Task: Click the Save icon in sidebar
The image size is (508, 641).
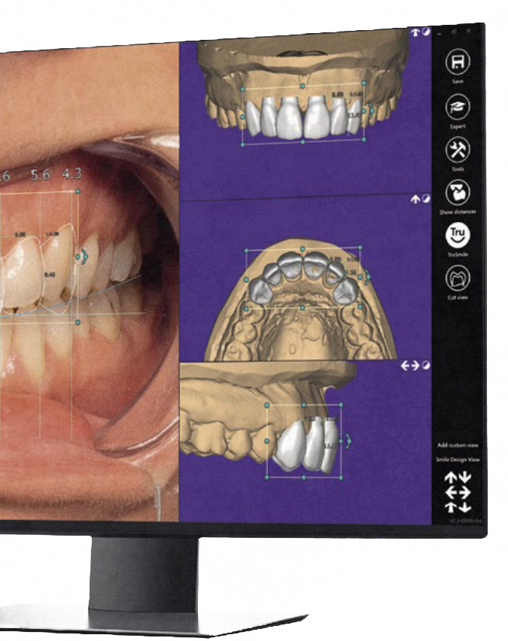Action: click(457, 61)
